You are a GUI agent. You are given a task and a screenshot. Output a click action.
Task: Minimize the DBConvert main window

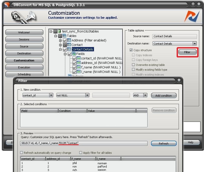(193, 4)
